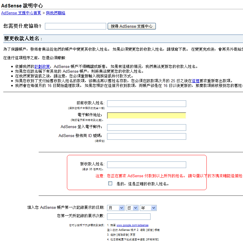Screen dimensions: 243x241
Task: Click the AdSense 發佈商 ID 號碼 field
Action: tap(146, 136)
